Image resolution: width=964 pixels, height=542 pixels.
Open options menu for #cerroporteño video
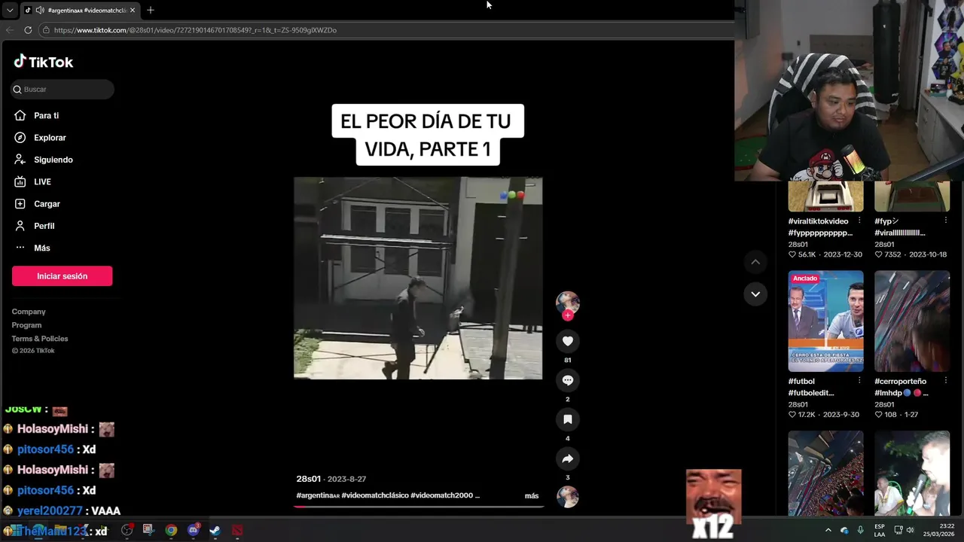pyautogui.click(x=945, y=381)
